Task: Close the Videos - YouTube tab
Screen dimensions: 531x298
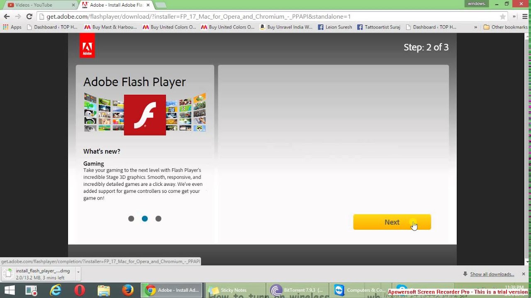Action: pos(73,5)
